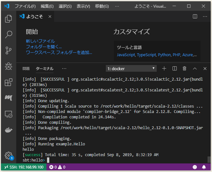Maximize the panel with up chevron
Viewport: 212px width, 172px height.
click(x=195, y=69)
